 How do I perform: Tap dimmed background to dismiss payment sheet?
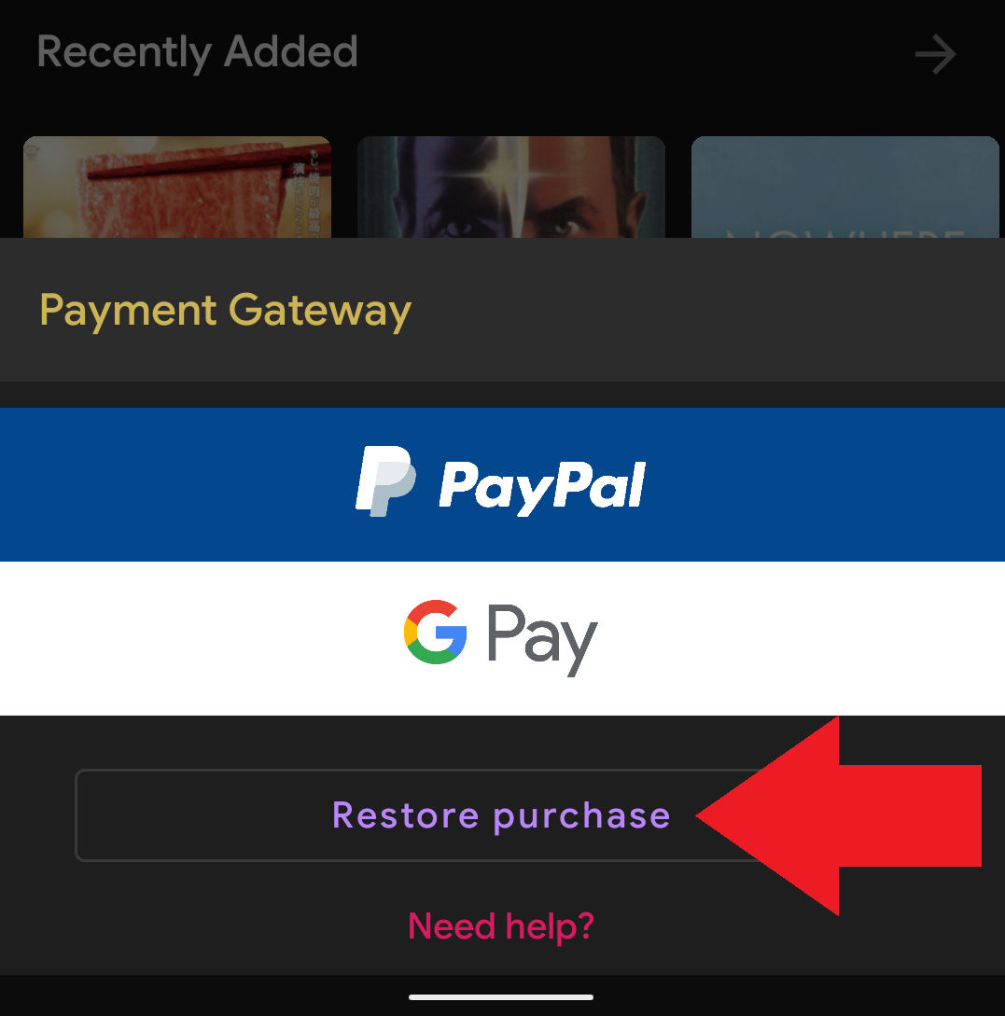coord(502,97)
